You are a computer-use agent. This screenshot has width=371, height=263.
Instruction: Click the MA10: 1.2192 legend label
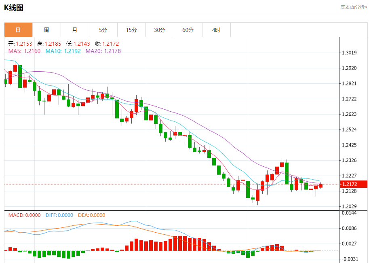63,51
